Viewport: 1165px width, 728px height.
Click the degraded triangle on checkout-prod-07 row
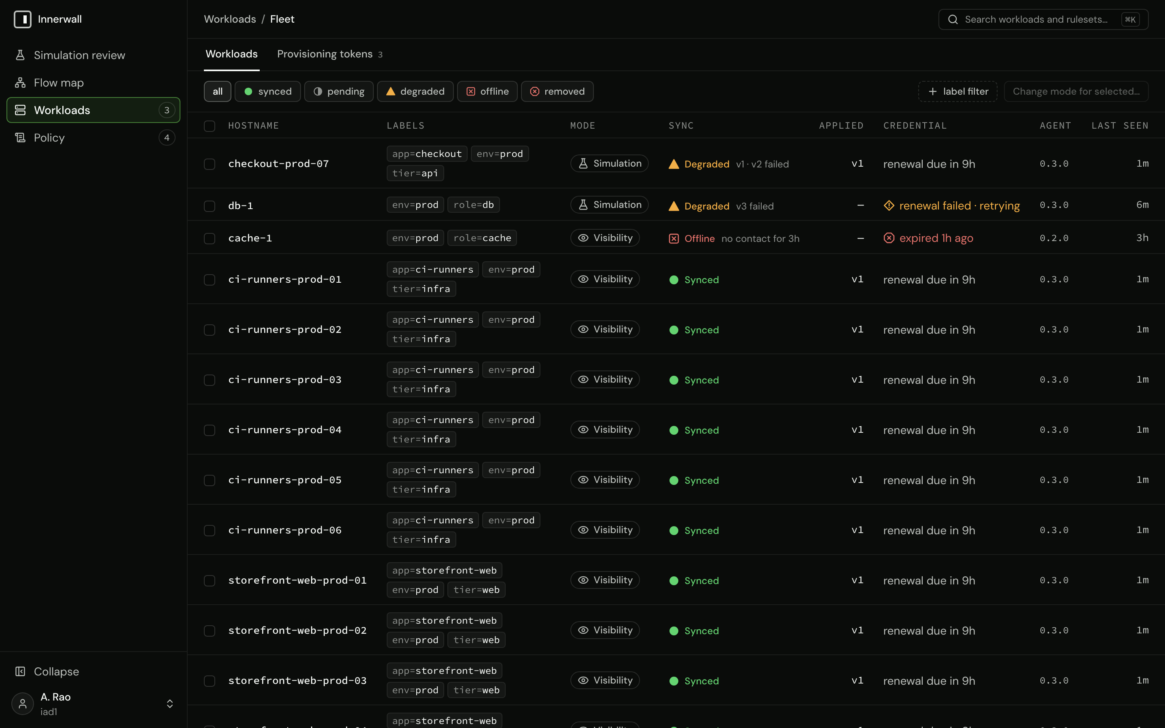[x=674, y=164]
